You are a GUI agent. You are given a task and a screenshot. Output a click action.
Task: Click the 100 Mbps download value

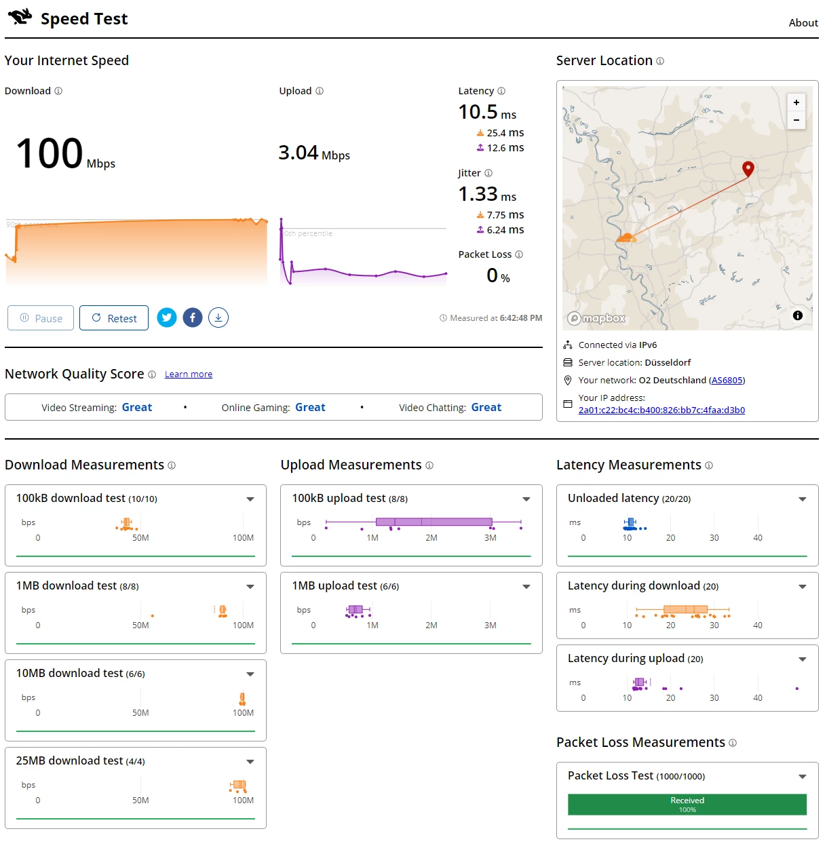click(x=66, y=154)
